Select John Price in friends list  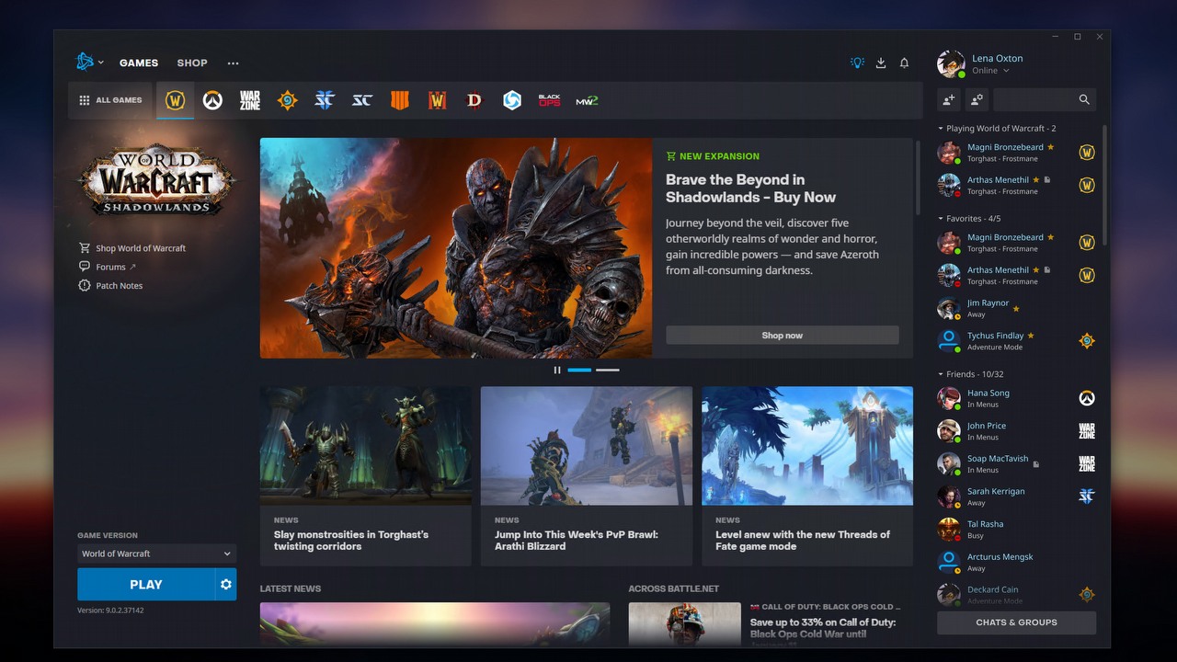pyautogui.click(x=1016, y=431)
